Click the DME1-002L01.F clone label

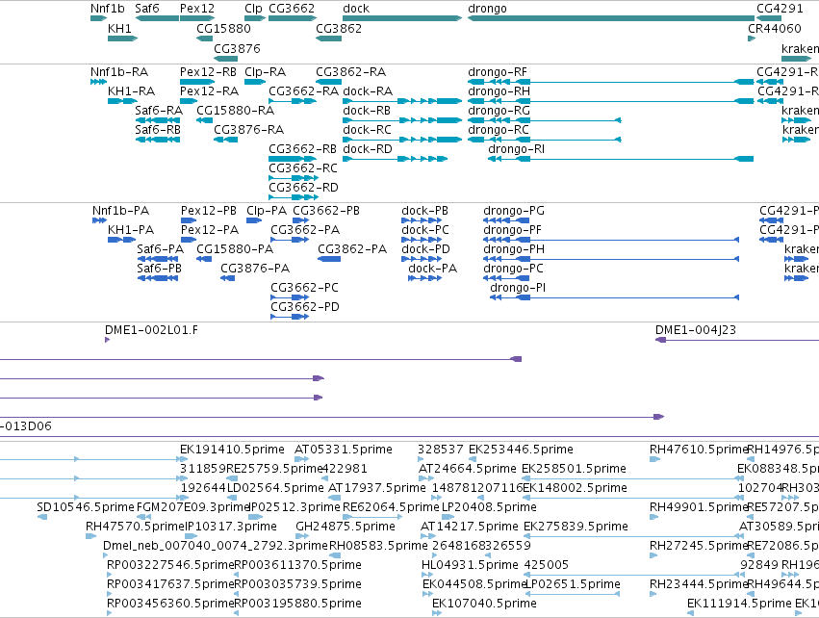click(151, 329)
